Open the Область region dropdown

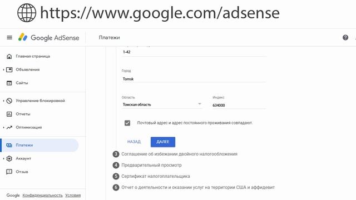point(162,104)
